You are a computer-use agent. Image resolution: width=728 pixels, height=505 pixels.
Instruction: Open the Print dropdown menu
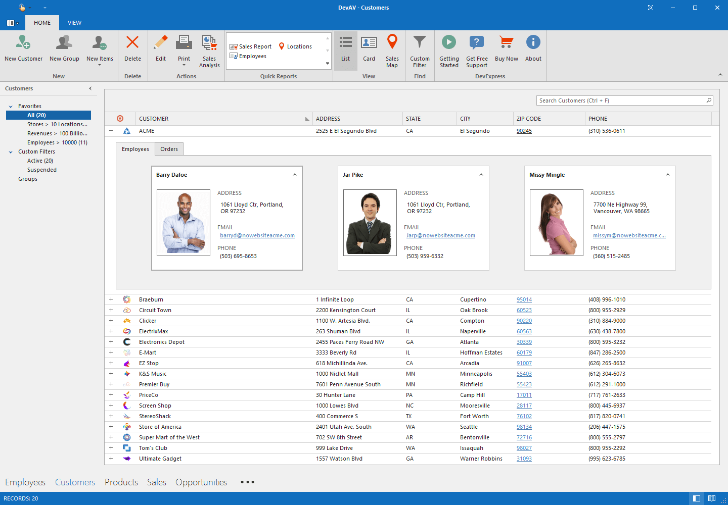click(184, 65)
